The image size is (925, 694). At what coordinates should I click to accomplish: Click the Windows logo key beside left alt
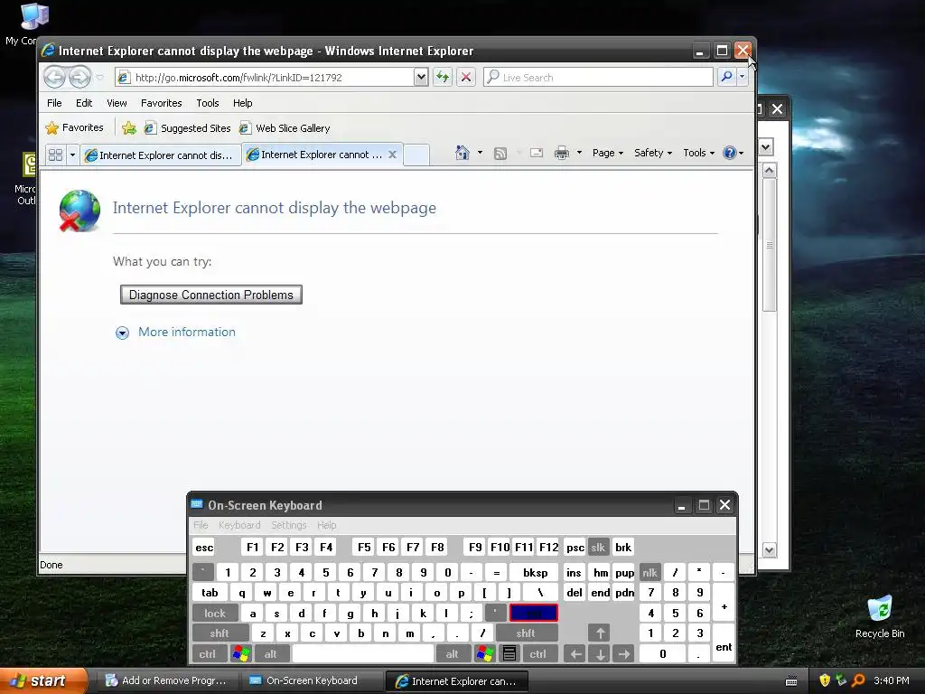240,654
